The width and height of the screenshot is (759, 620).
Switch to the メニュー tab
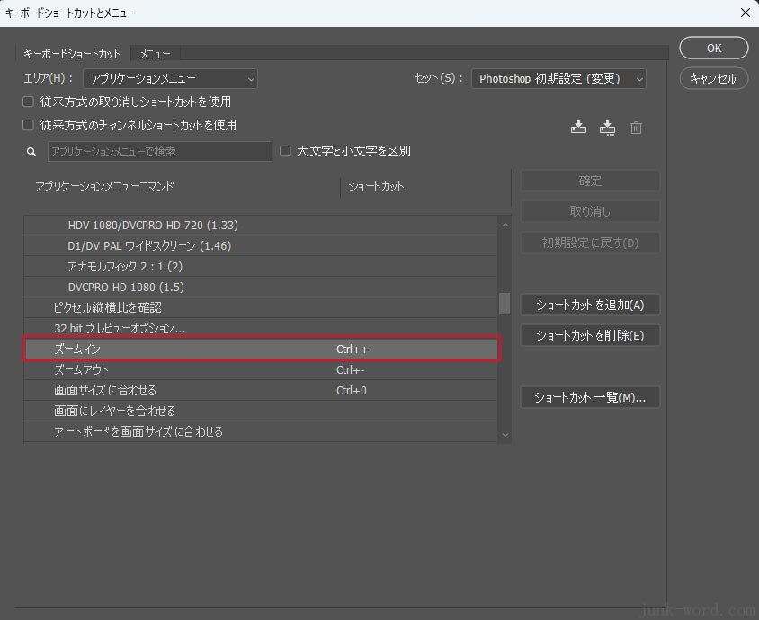(155, 54)
